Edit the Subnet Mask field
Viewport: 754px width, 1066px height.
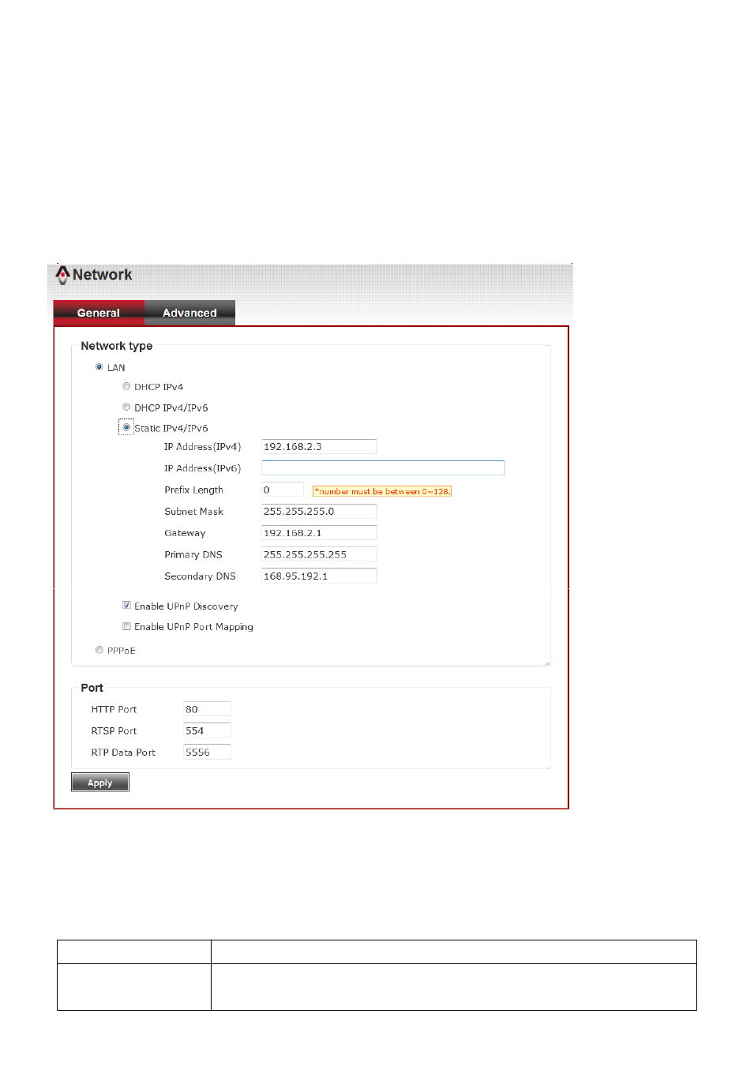pos(319,511)
